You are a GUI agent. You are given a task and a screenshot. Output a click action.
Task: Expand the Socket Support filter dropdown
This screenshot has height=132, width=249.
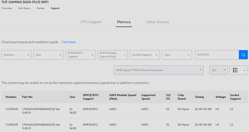[144, 55]
